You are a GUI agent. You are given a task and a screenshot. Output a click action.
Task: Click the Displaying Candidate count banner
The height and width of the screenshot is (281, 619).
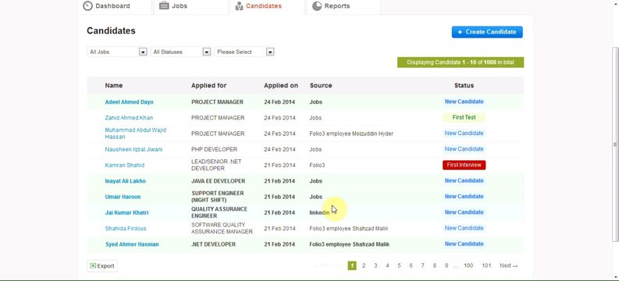pos(461,62)
